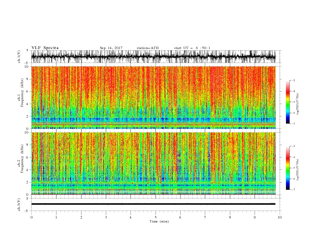Click the "2" tick on the time axis
This screenshot has height=244, width=315.
81,217
